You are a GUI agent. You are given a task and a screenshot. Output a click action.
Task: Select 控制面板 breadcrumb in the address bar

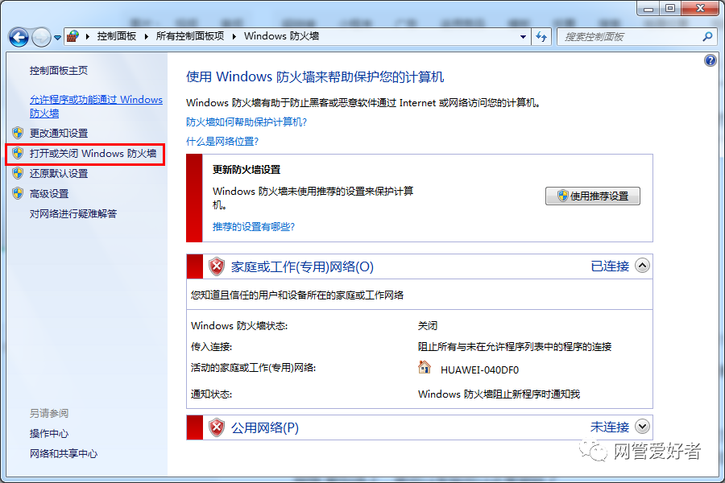coord(117,36)
